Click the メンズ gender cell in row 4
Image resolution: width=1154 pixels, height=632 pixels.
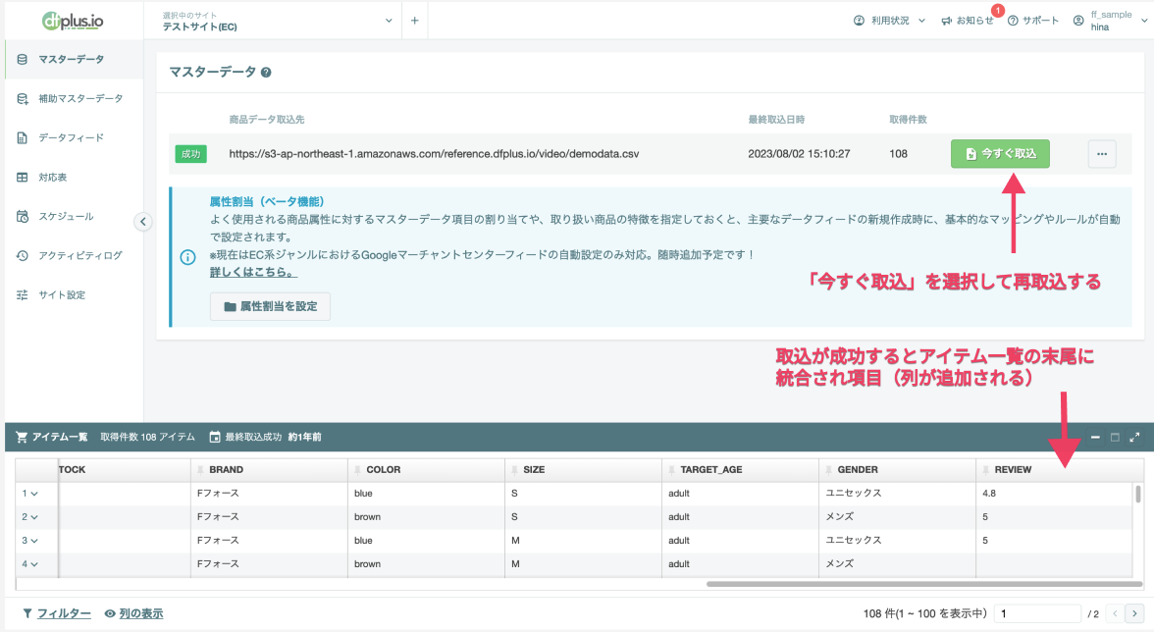coord(897,563)
